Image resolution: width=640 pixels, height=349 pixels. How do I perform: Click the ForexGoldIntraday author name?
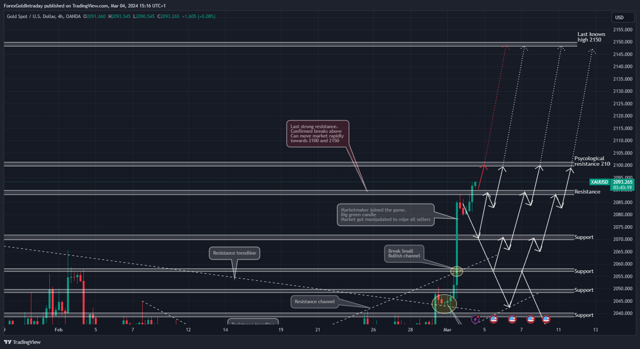coord(23,6)
